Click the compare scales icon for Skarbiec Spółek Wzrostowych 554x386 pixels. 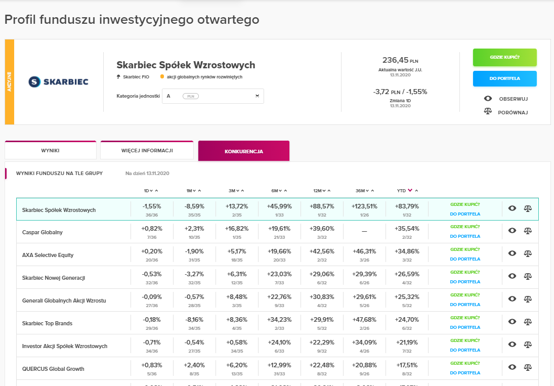pyautogui.click(x=528, y=208)
